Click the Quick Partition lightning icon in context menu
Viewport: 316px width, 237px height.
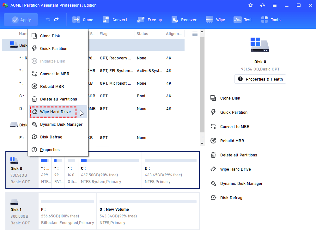pos(34,49)
